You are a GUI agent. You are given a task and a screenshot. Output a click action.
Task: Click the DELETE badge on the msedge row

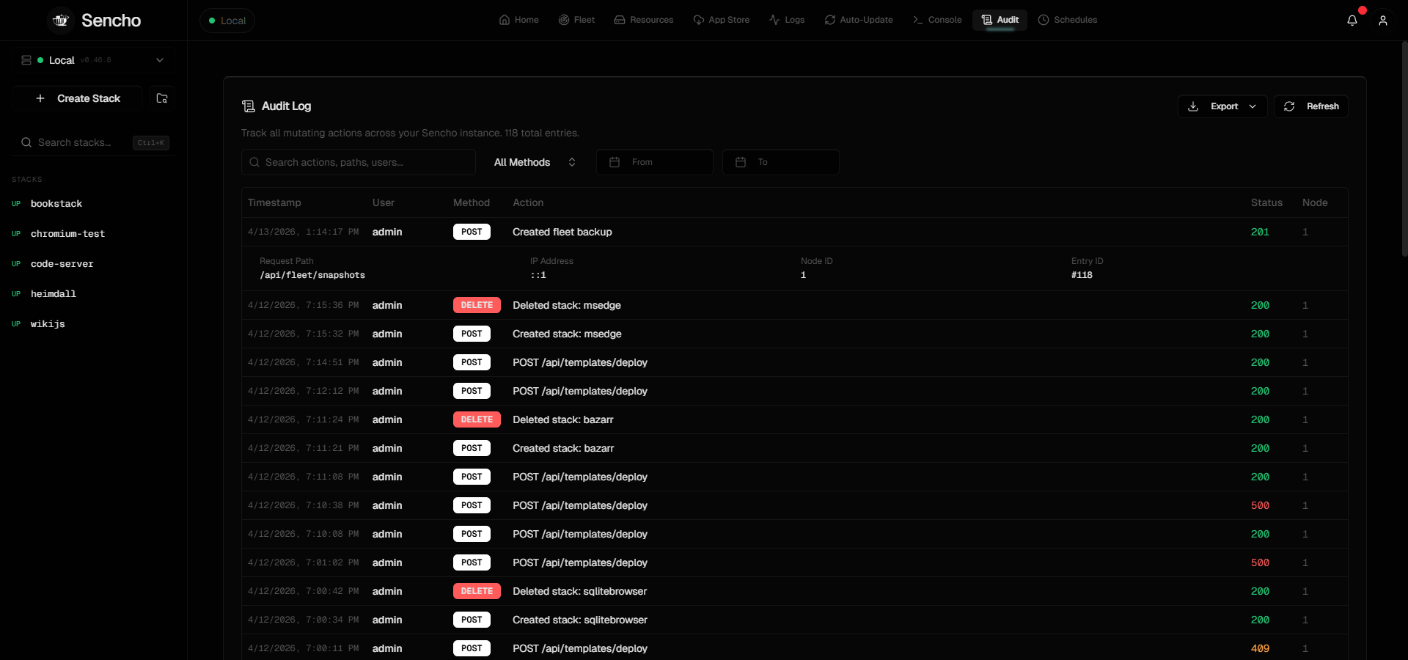coord(477,305)
